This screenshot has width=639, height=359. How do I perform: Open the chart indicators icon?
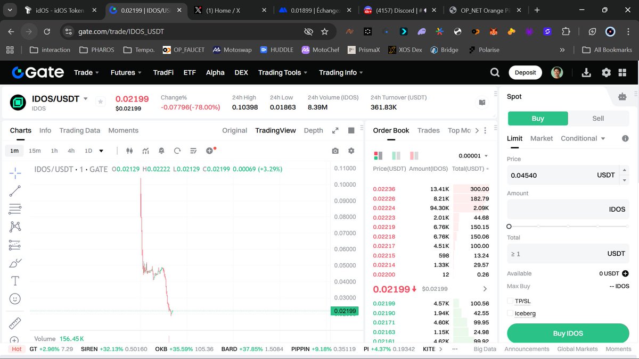145,151
